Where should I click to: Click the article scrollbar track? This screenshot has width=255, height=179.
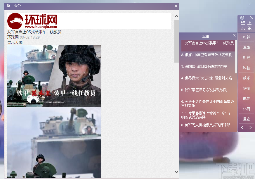coord(176,102)
